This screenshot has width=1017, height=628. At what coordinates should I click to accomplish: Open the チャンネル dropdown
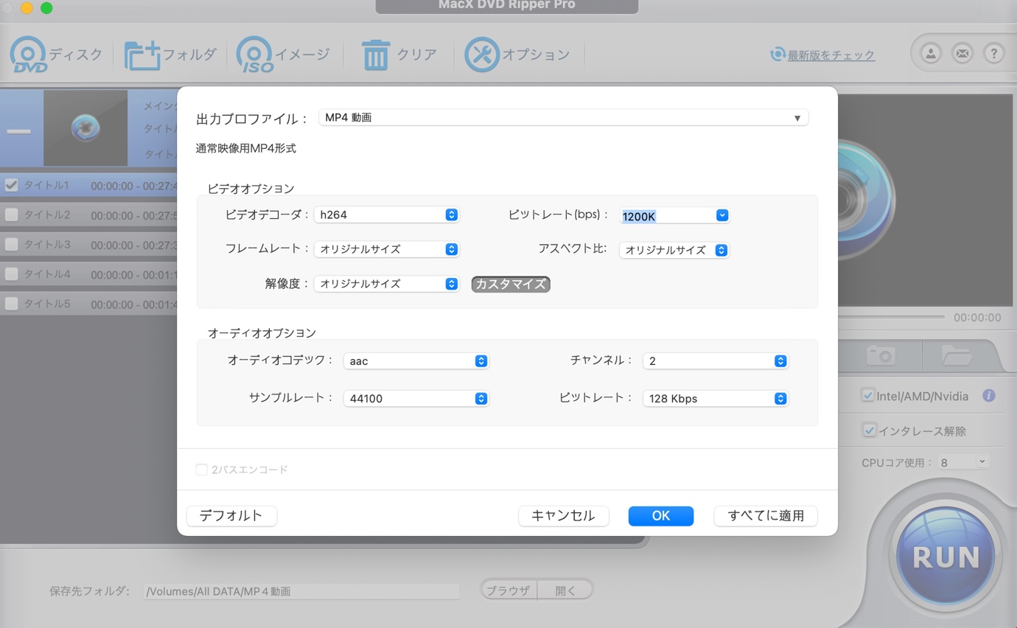tap(715, 361)
